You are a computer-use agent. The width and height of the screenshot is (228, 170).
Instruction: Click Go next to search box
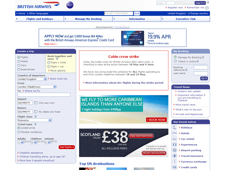tap(137, 13)
